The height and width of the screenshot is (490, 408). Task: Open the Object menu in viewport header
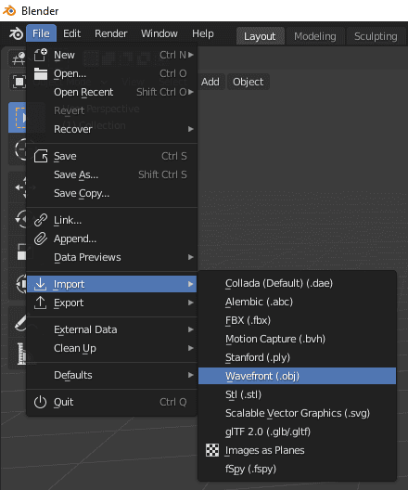(x=249, y=82)
